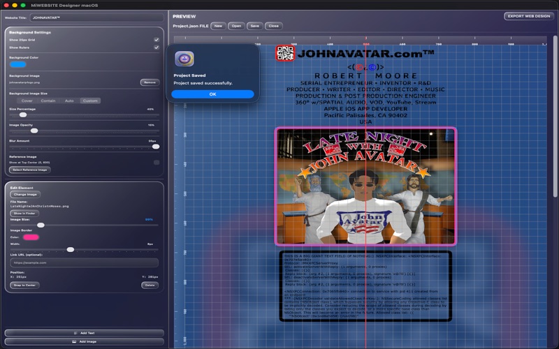Focus the Link URL input field

[84, 263]
